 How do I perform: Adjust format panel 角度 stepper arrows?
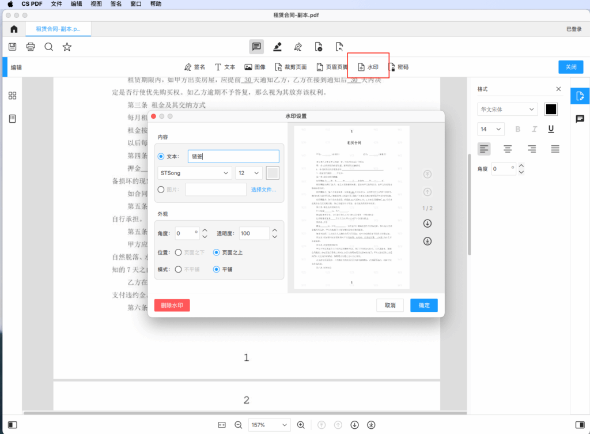pos(521,169)
